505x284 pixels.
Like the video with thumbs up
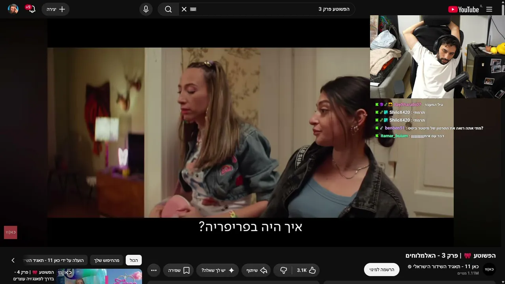pyautogui.click(x=306, y=270)
